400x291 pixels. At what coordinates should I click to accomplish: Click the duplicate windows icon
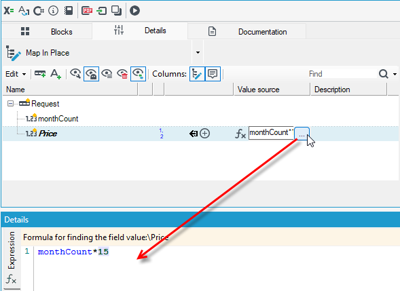[116, 11]
